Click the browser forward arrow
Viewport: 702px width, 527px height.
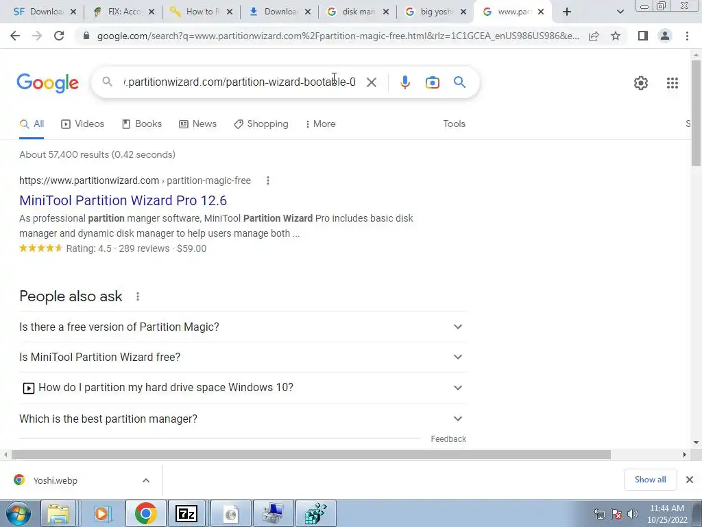(x=37, y=36)
